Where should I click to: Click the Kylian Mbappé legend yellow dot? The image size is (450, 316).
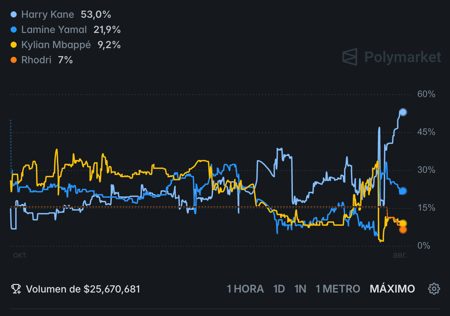14,45
